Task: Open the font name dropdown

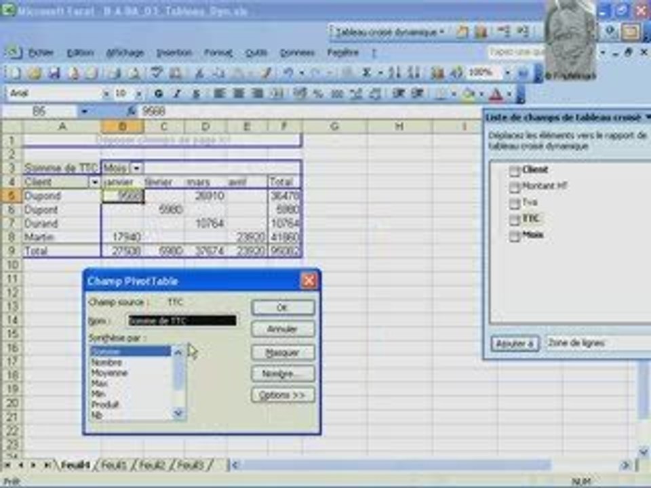Action: 106,94
